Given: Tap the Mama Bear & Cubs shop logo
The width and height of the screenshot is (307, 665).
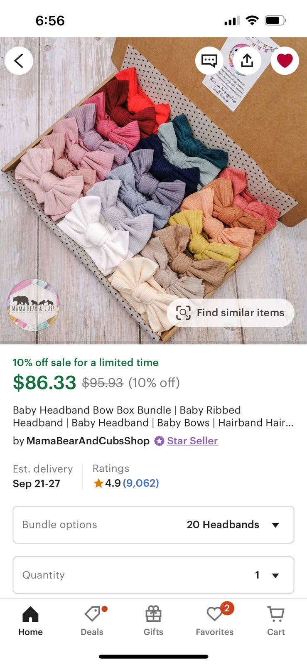Looking at the screenshot, I should pyautogui.click(x=33, y=305).
